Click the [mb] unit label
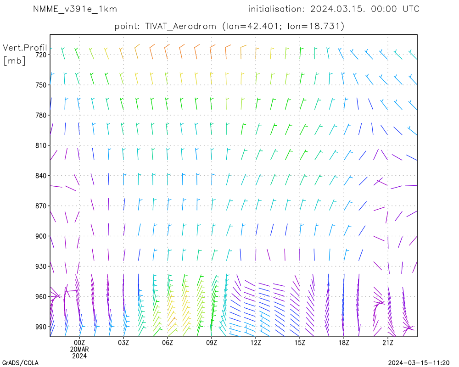Image resolution: width=459 pixels, height=367 pixels. click(14, 61)
